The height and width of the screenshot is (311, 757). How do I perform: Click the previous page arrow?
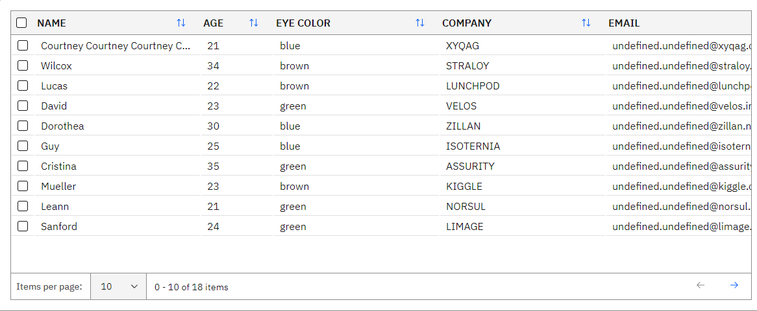click(x=701, y=286)
